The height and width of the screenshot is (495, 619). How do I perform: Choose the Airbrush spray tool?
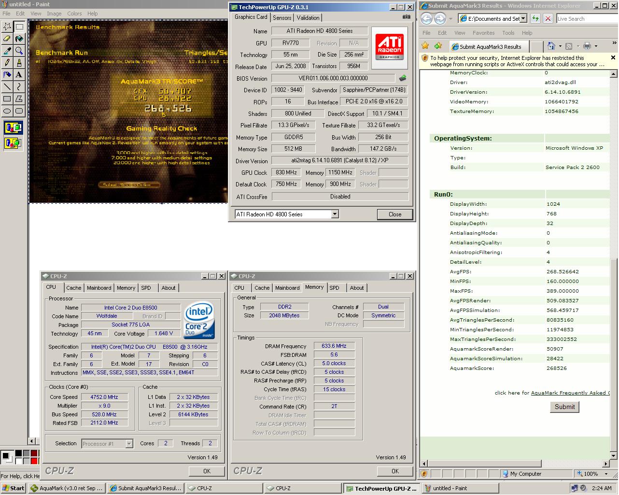click(7, 75)
